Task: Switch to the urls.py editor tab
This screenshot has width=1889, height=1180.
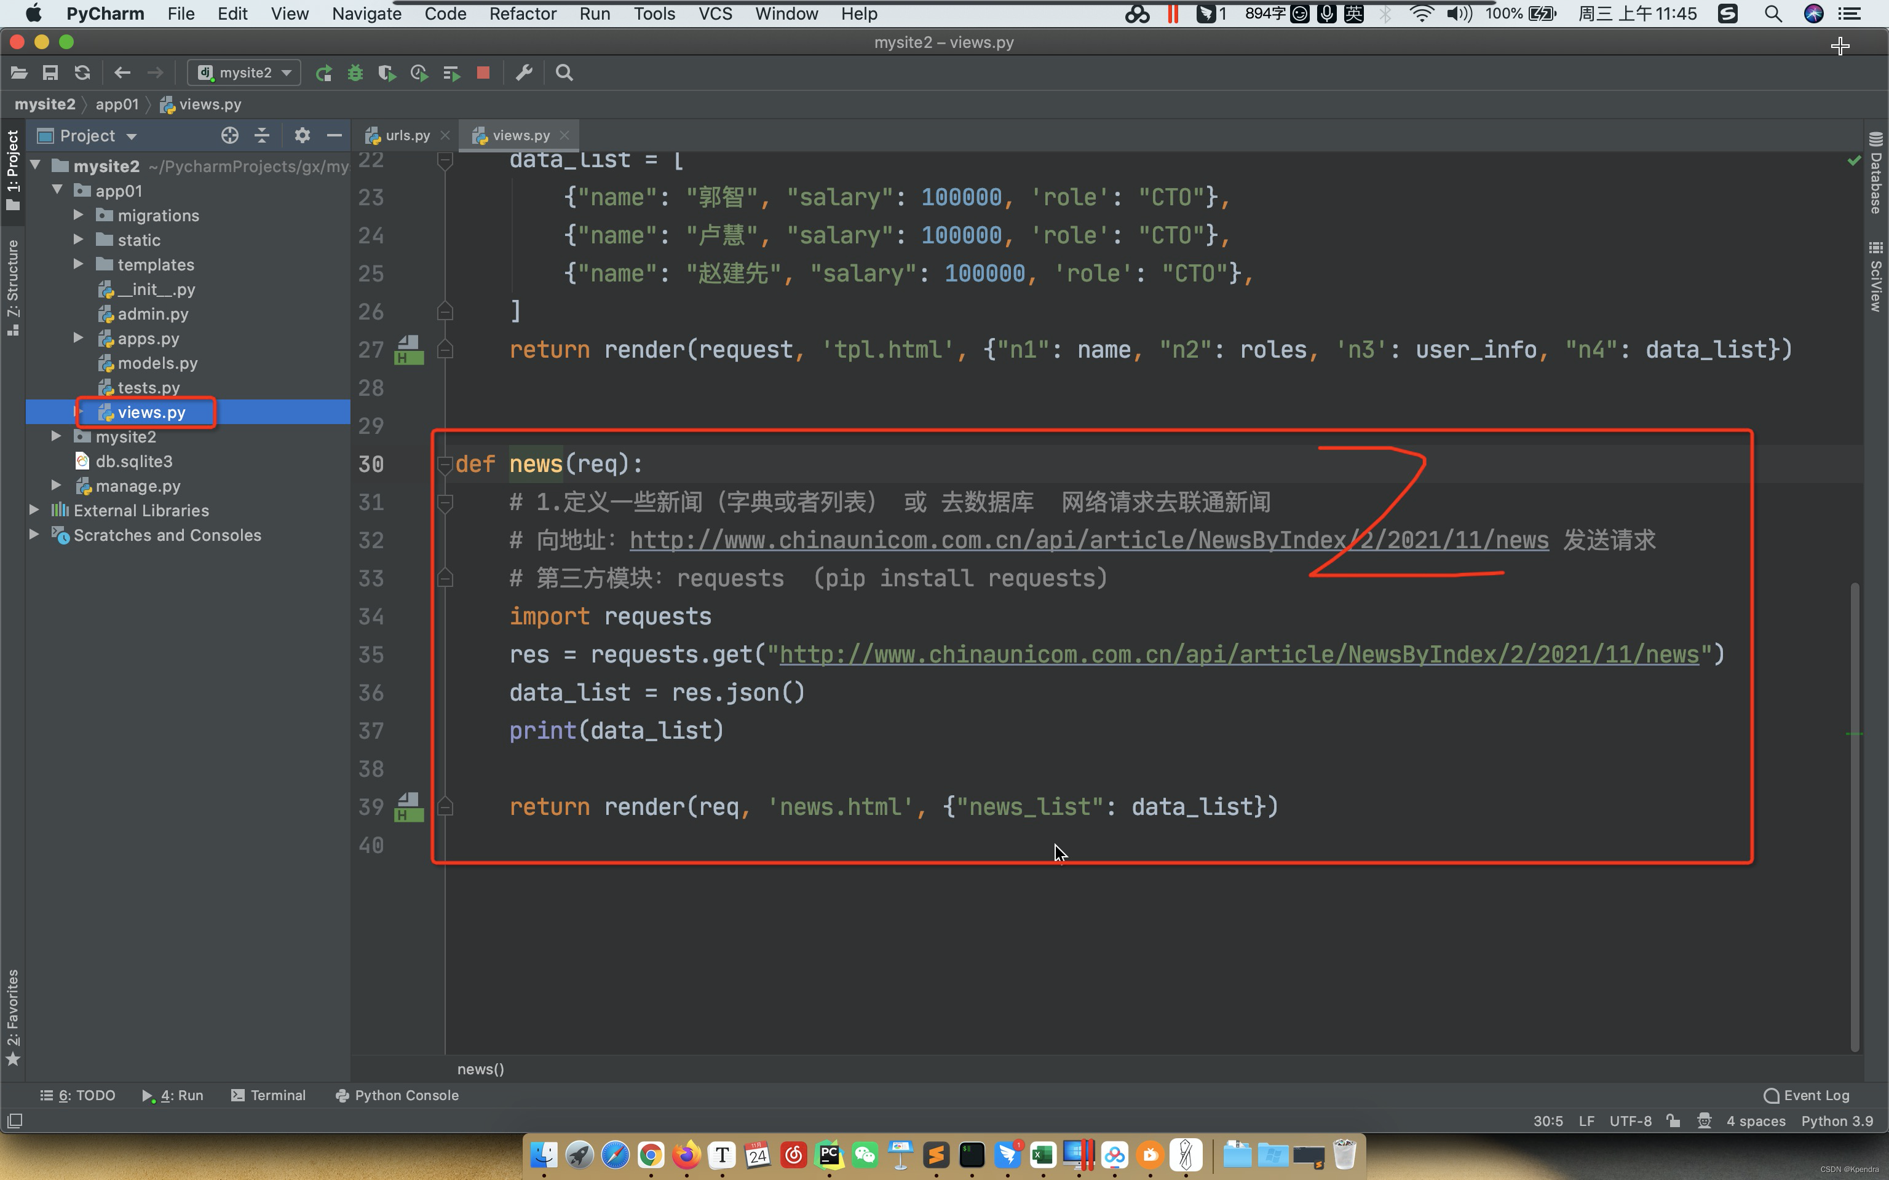Action: tap(406, 135)
